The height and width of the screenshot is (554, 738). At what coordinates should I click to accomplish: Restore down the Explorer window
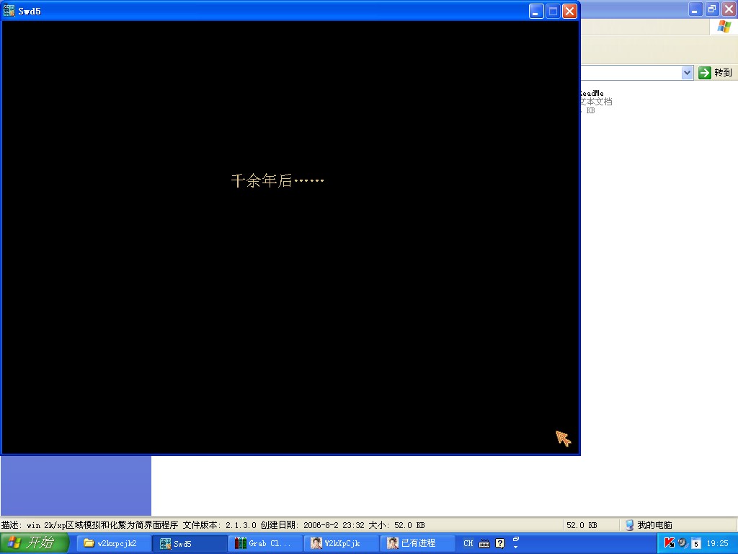pos(712,9)
